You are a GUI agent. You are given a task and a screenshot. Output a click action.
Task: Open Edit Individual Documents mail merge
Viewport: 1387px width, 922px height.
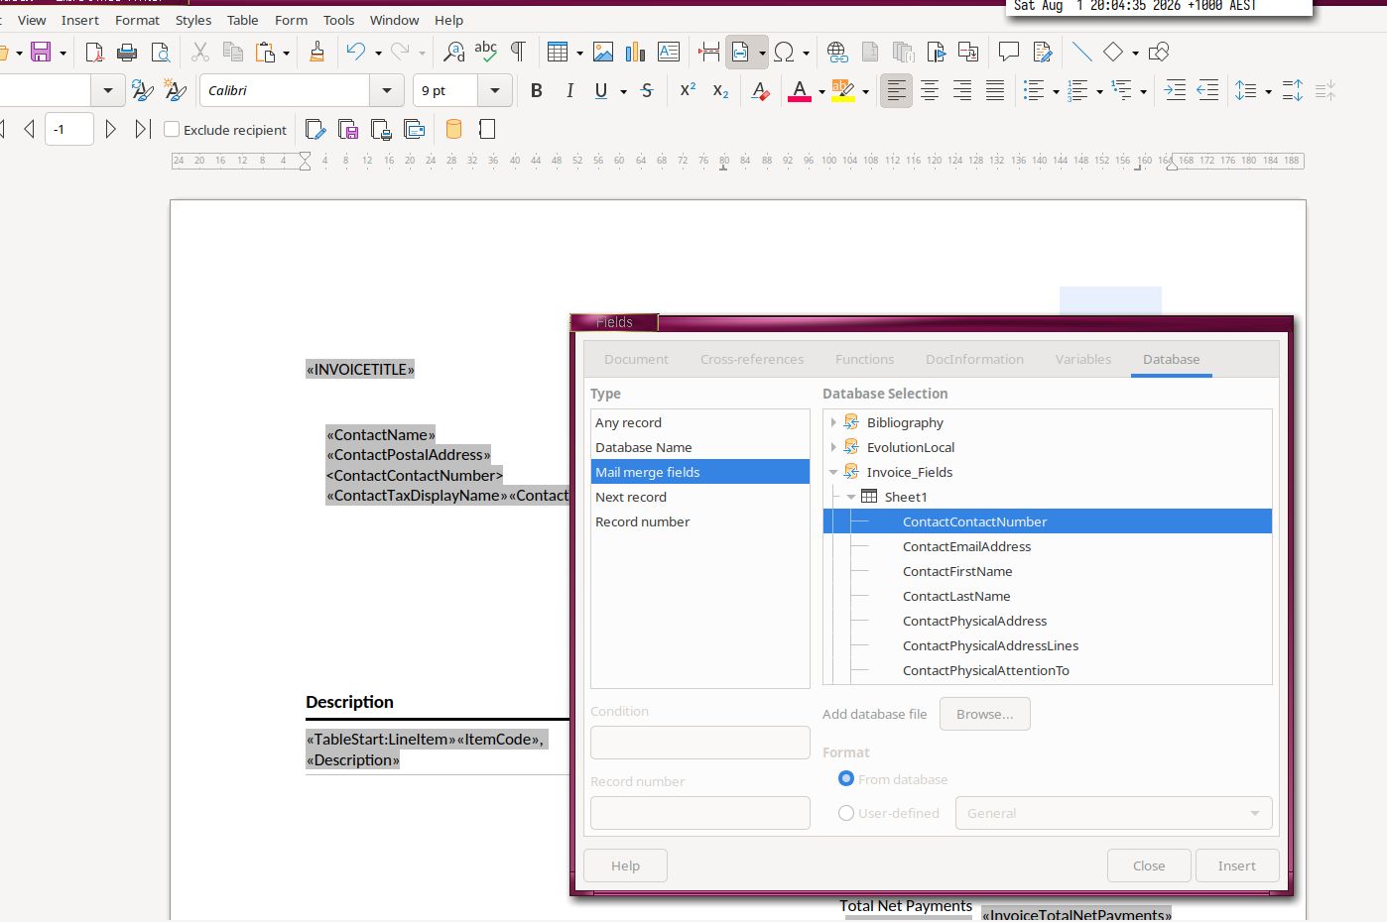(x=315, y=129)
